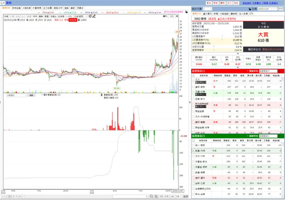
Task: Click the 20MA legend color line
Action: [x=81, y=13]
